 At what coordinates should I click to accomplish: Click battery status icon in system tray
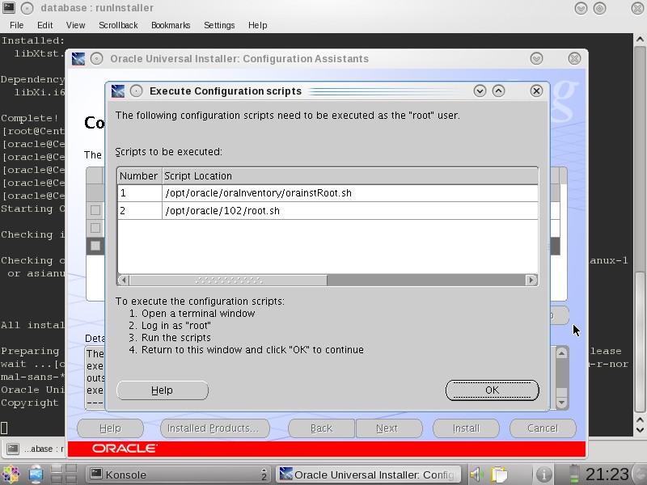click(x=574, y=474)
